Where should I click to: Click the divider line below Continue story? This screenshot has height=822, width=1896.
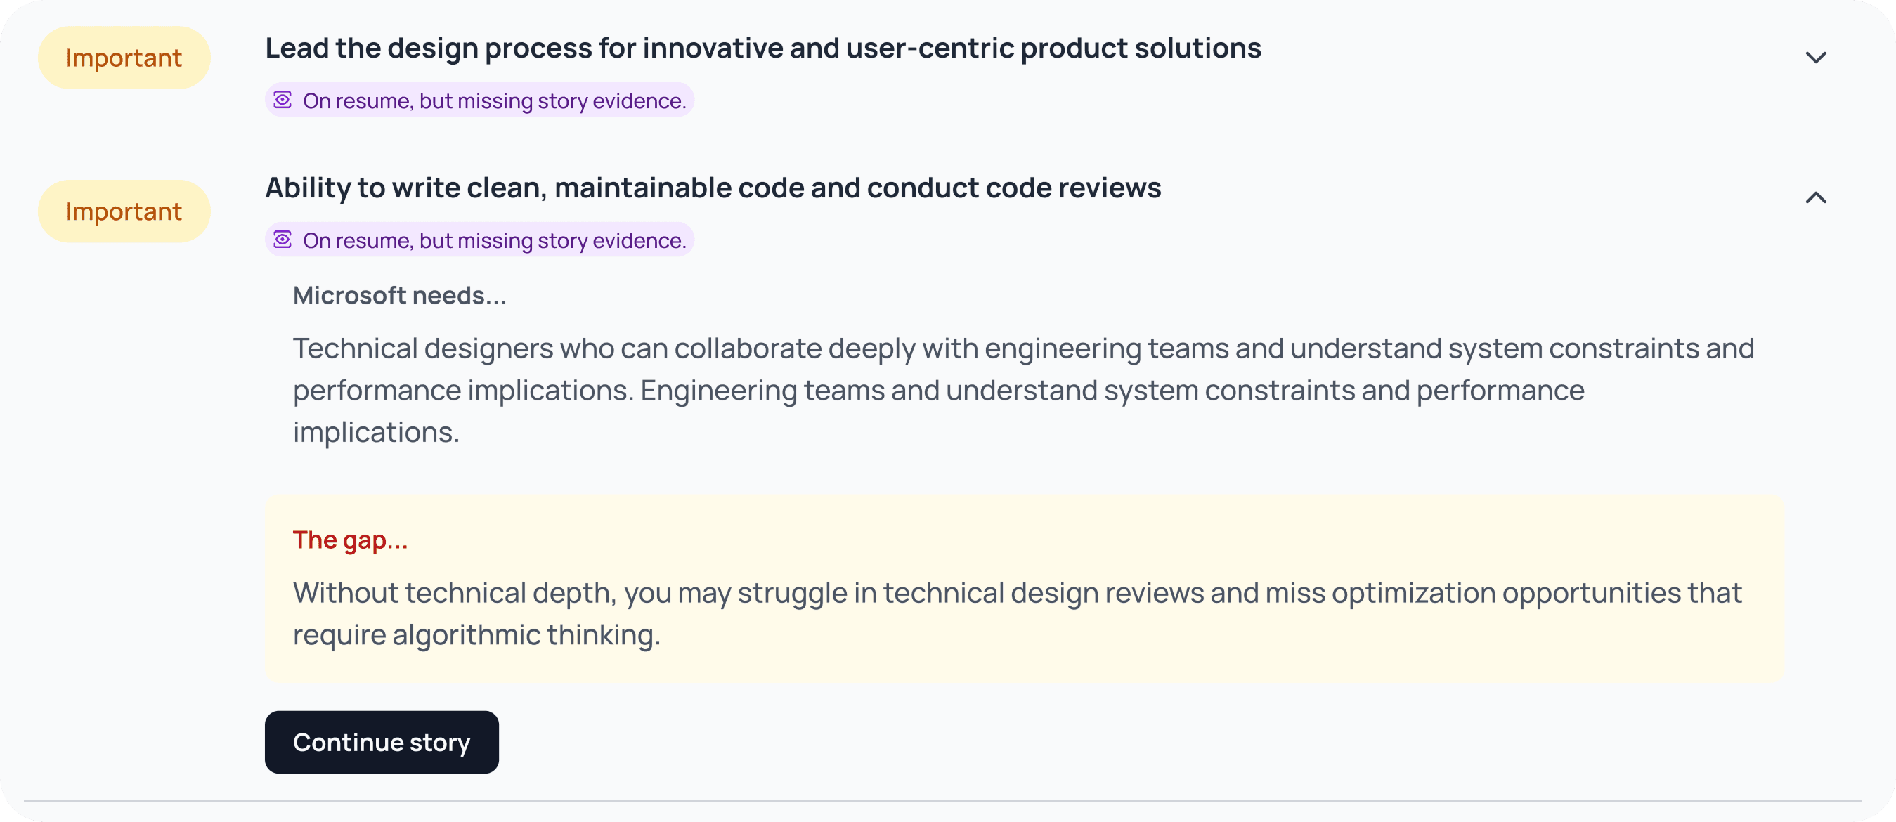tap(942, 801)
